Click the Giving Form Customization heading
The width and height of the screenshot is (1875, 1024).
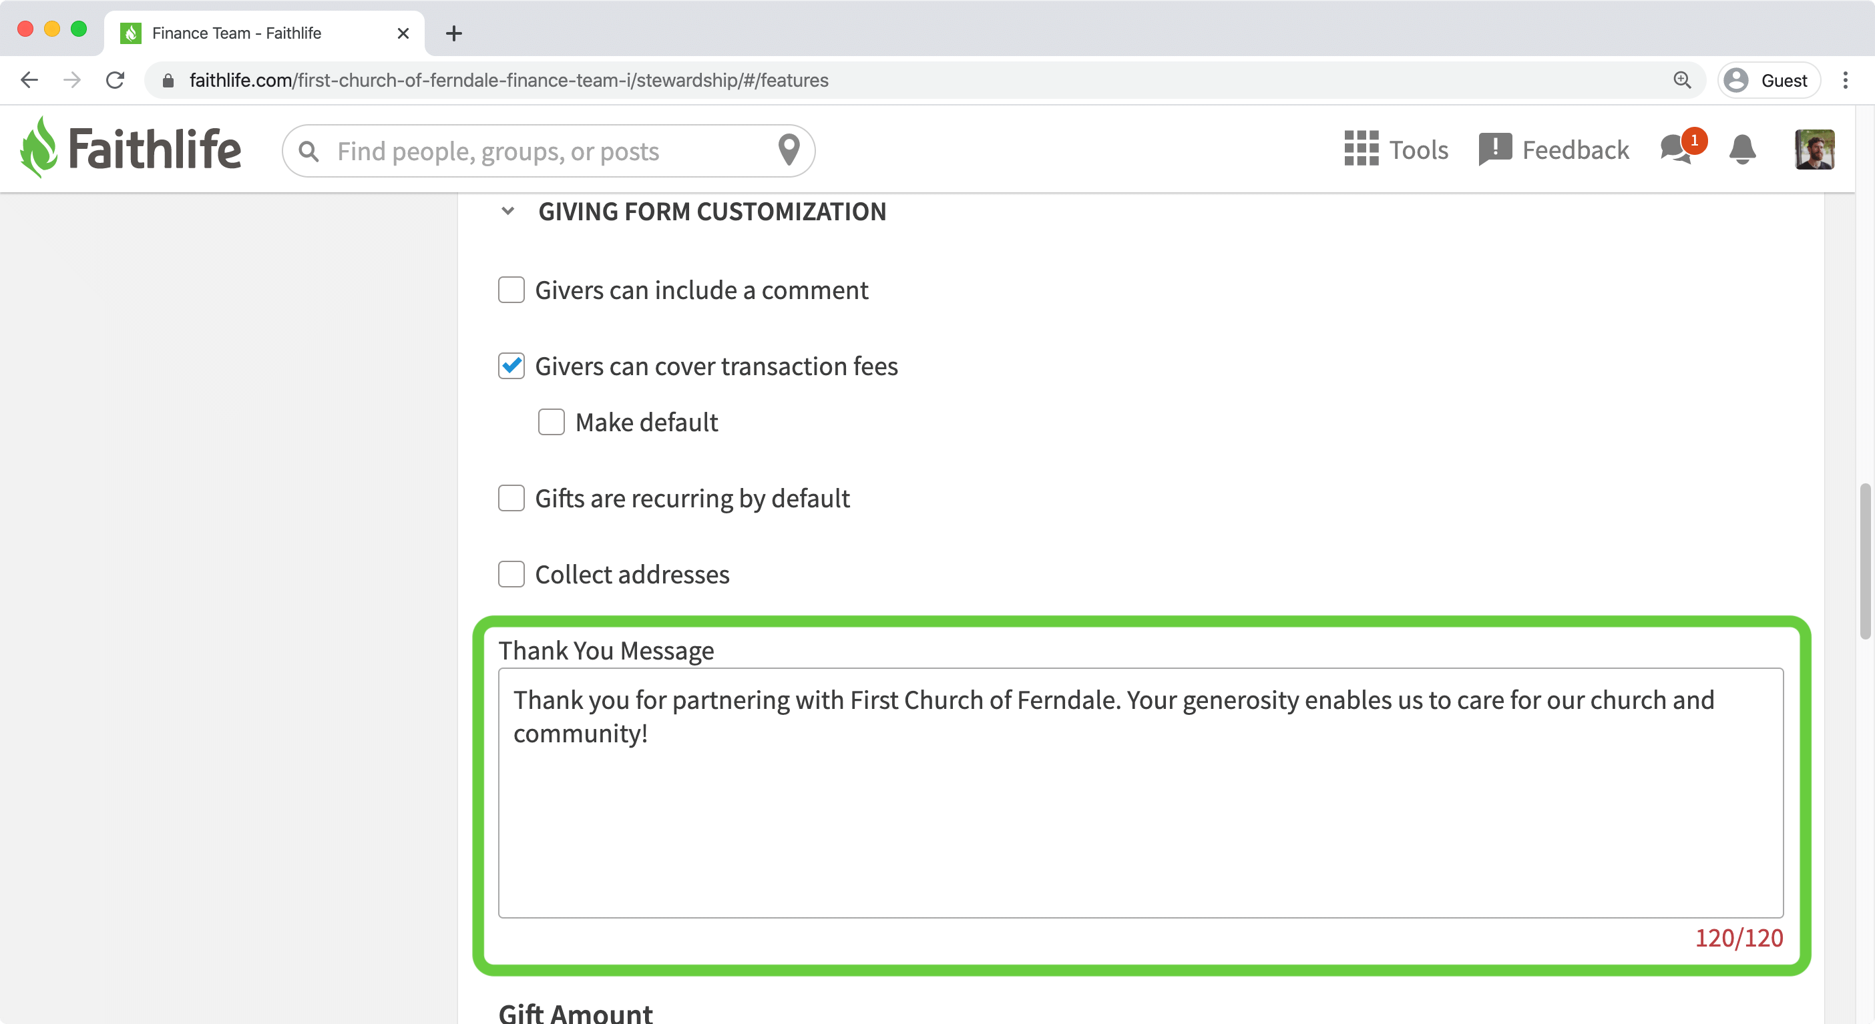pyautogui.click(x=712, y=211)
